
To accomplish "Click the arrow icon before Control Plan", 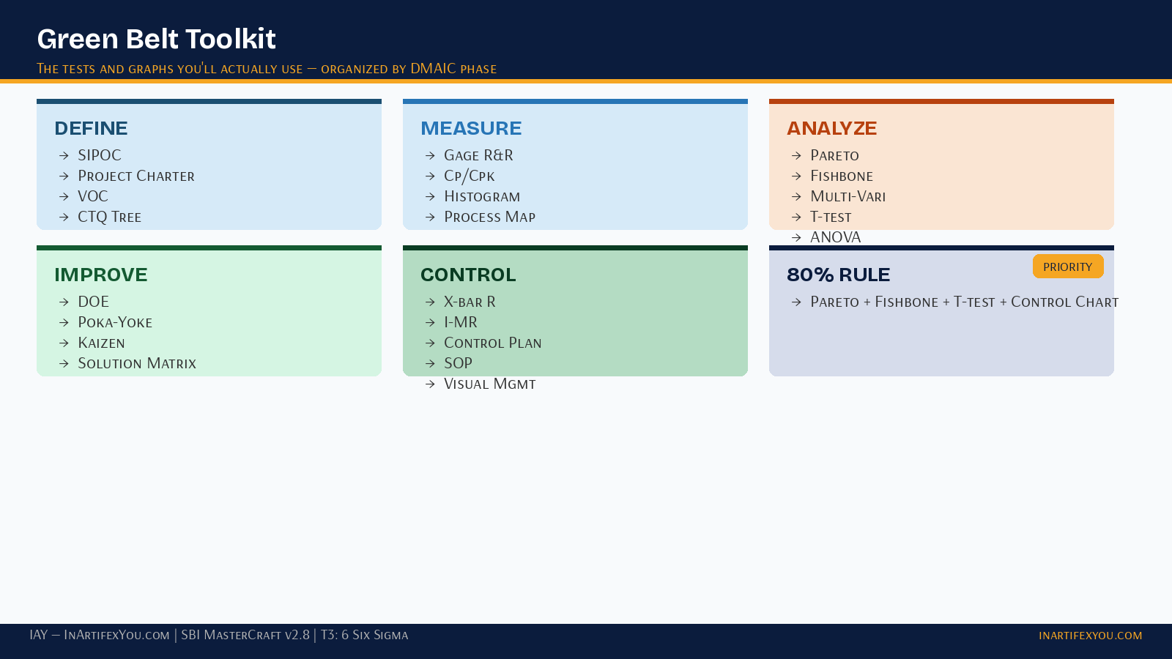I will tap(430, 343).
